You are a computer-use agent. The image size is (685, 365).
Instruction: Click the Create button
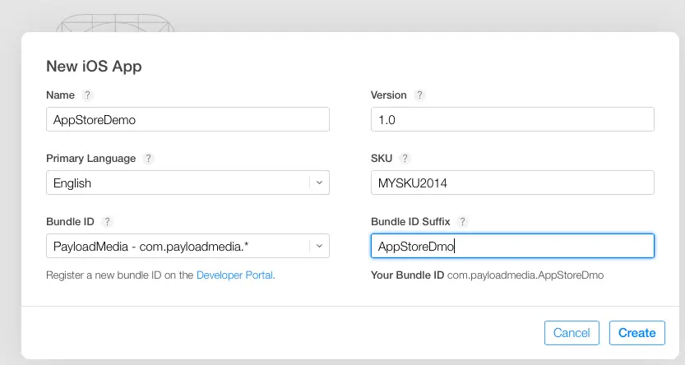(x=636, y=333)
